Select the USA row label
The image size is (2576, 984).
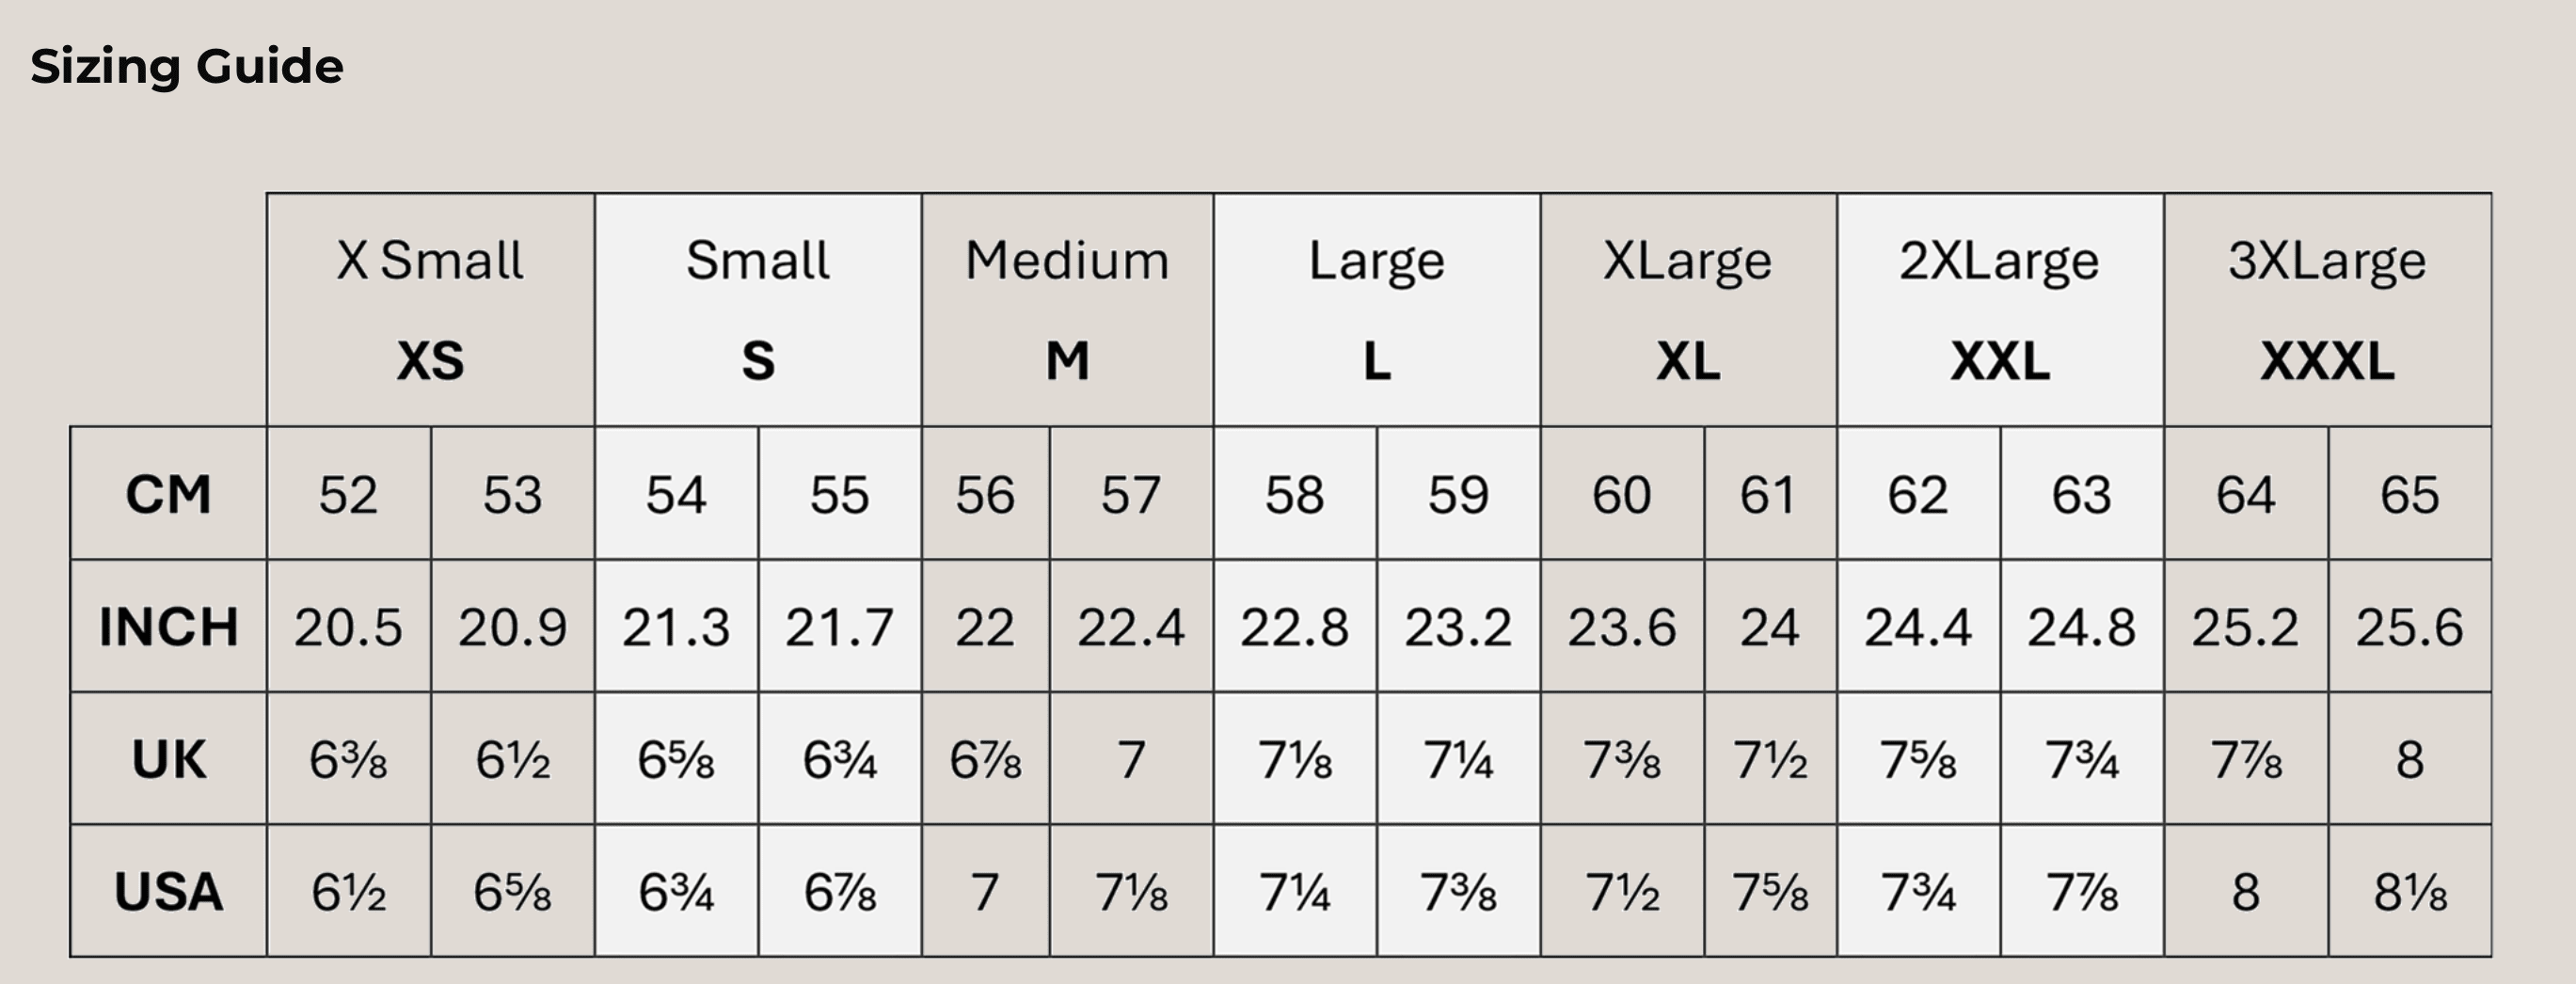coord(168,892)
